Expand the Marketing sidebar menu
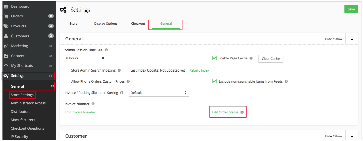This screenshot has height=141, width=363. click(x=51, y=46)
